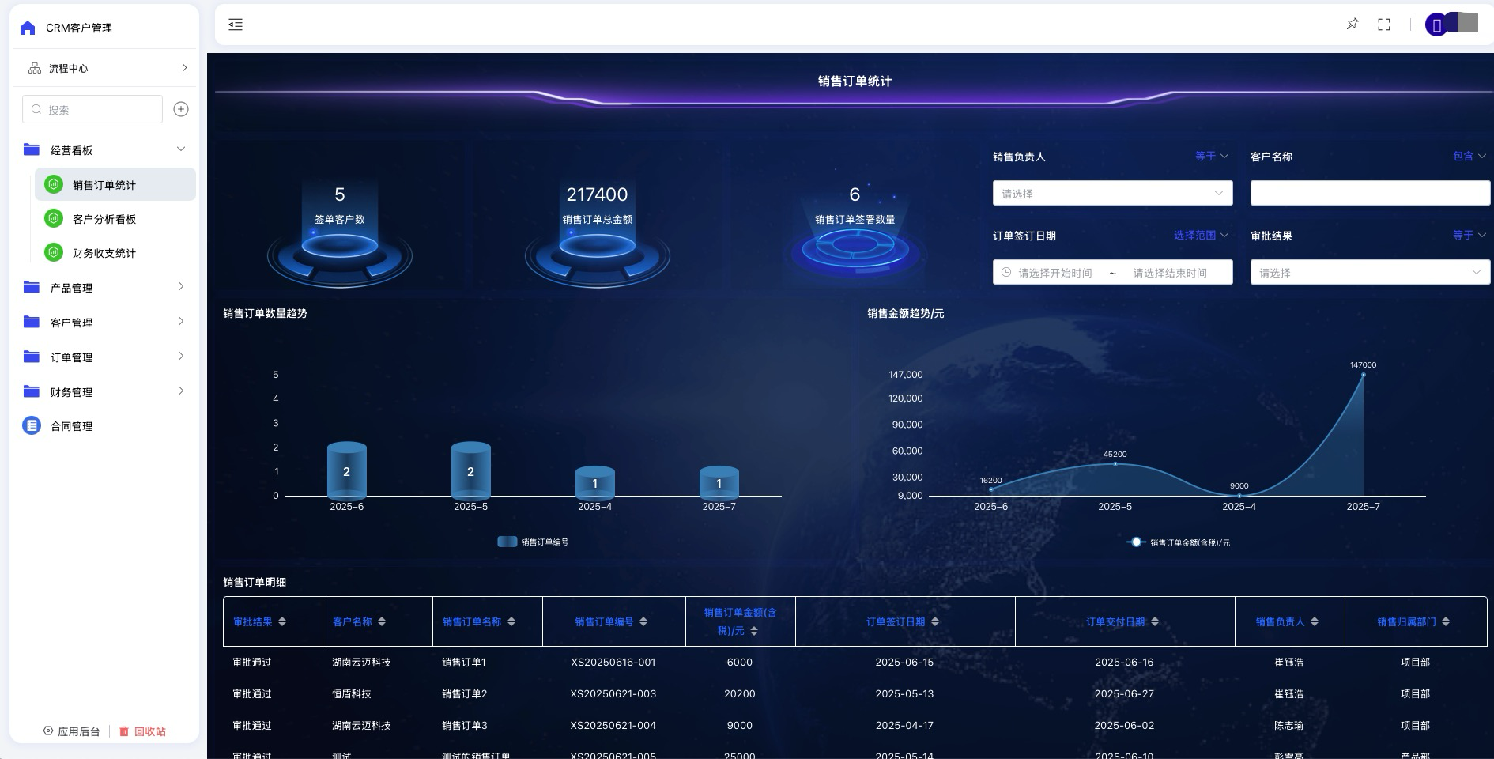Click the plus add icon beside search

tap(181, 109)
